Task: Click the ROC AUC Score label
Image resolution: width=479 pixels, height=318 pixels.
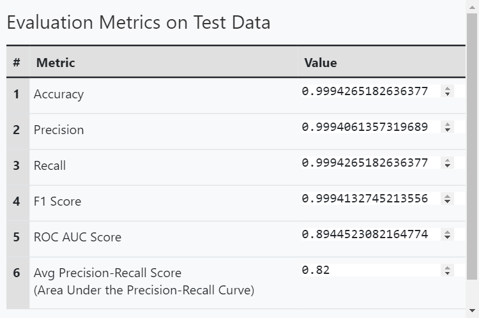Action: click(x=77, y=238)
